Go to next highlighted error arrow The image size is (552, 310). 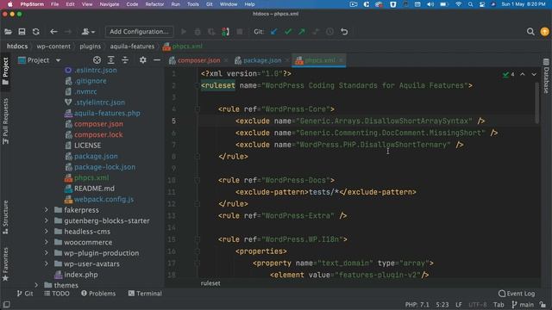[534, 75]
